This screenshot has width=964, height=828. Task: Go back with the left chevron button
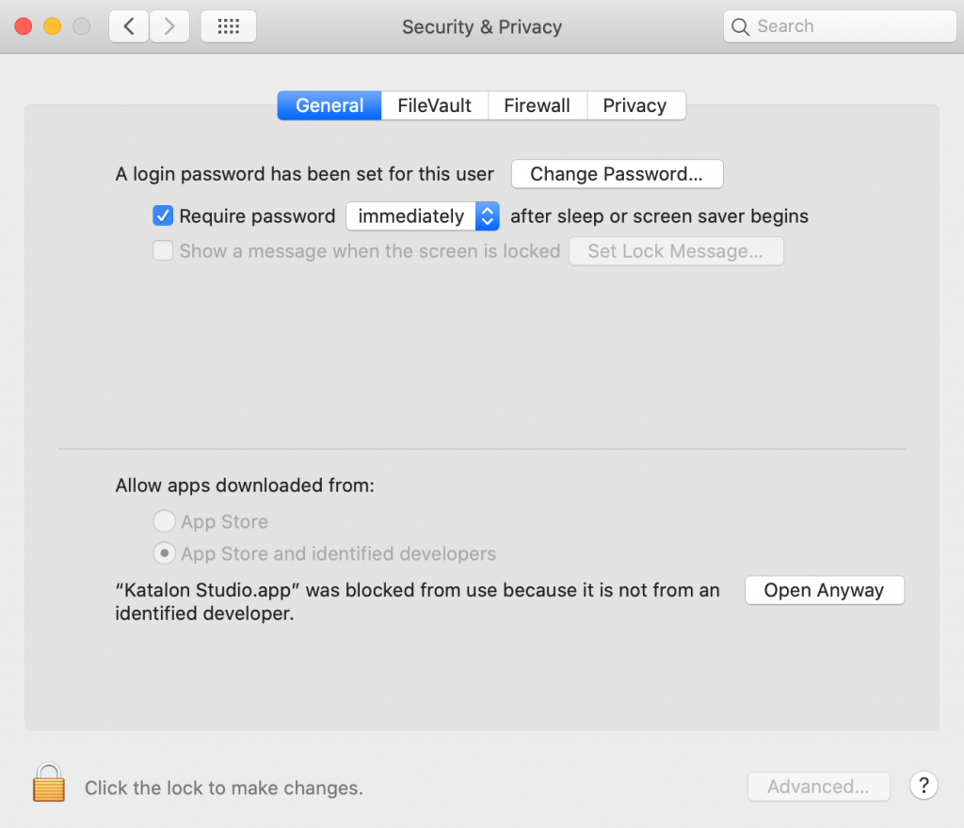coord(129,26)
